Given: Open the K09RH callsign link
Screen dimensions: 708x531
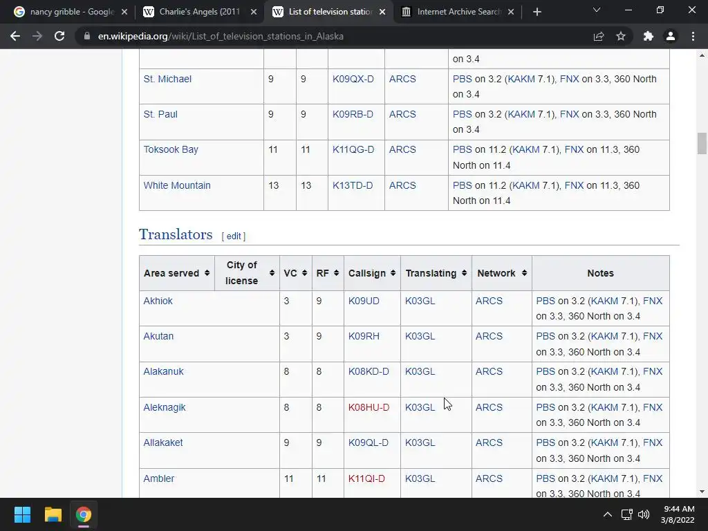Looking at the screenshot, I should click(x=364, y=336).
